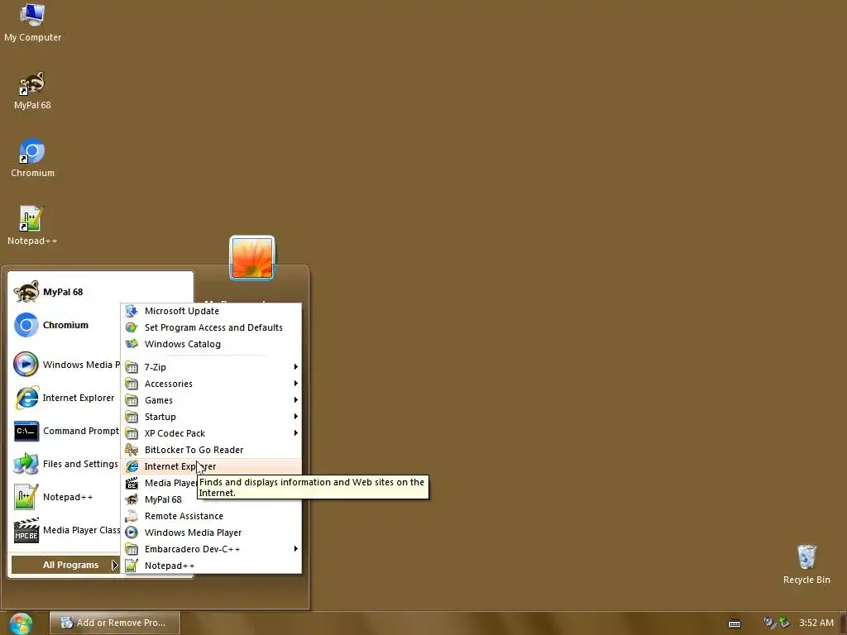Click Remote Assistance icon in programs list
This screenshot has width=847, height=635.
pos(132,516)
